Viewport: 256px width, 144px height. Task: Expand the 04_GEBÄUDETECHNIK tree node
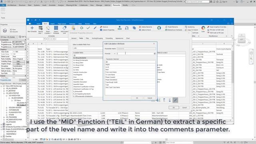click(x=4, y=120)
